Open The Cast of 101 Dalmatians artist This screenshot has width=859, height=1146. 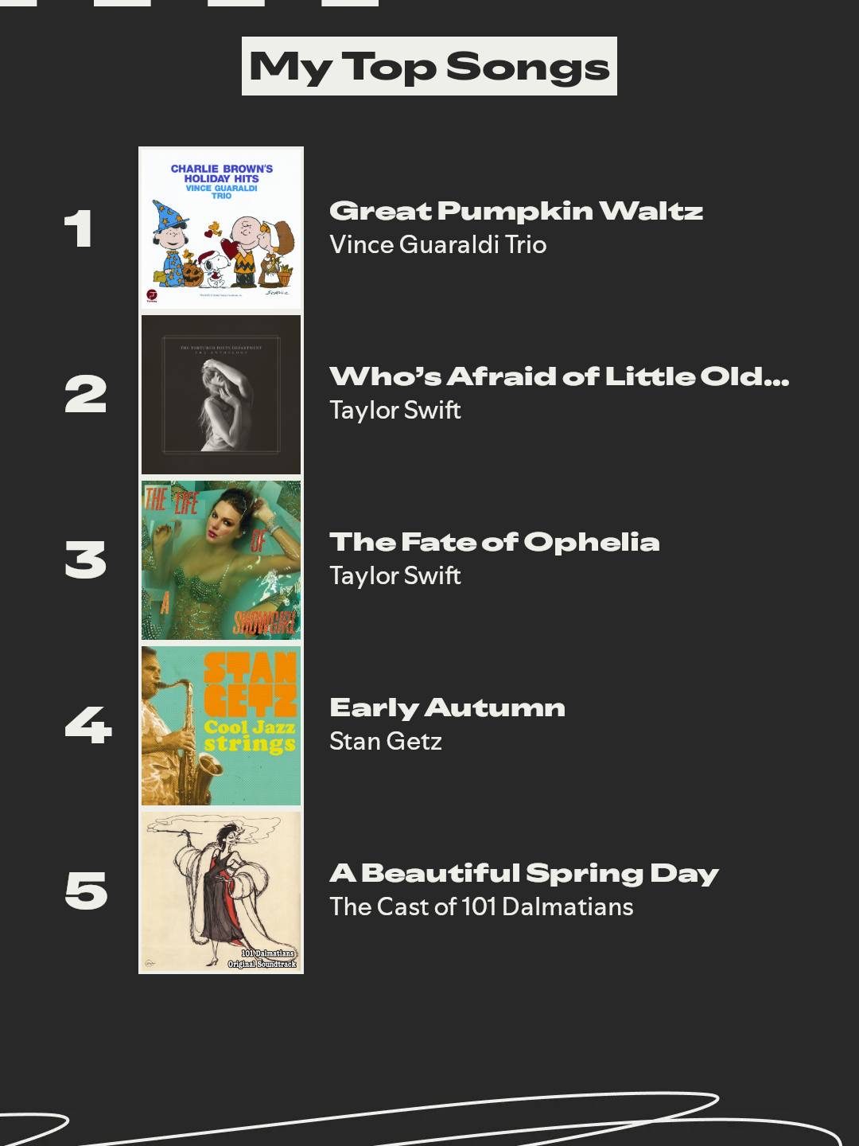coord(481,906)
